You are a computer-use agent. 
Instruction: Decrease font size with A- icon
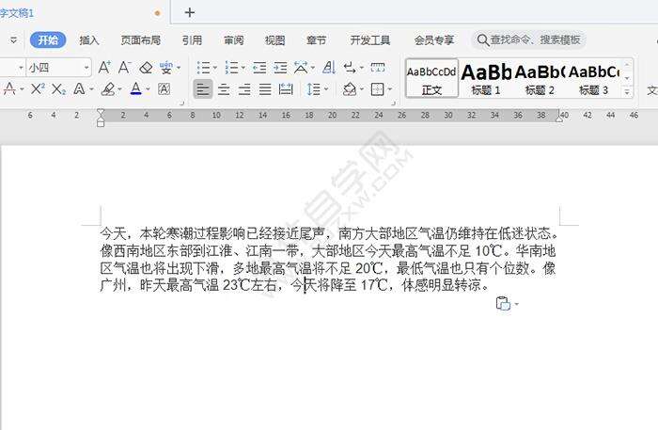(124, 67)
